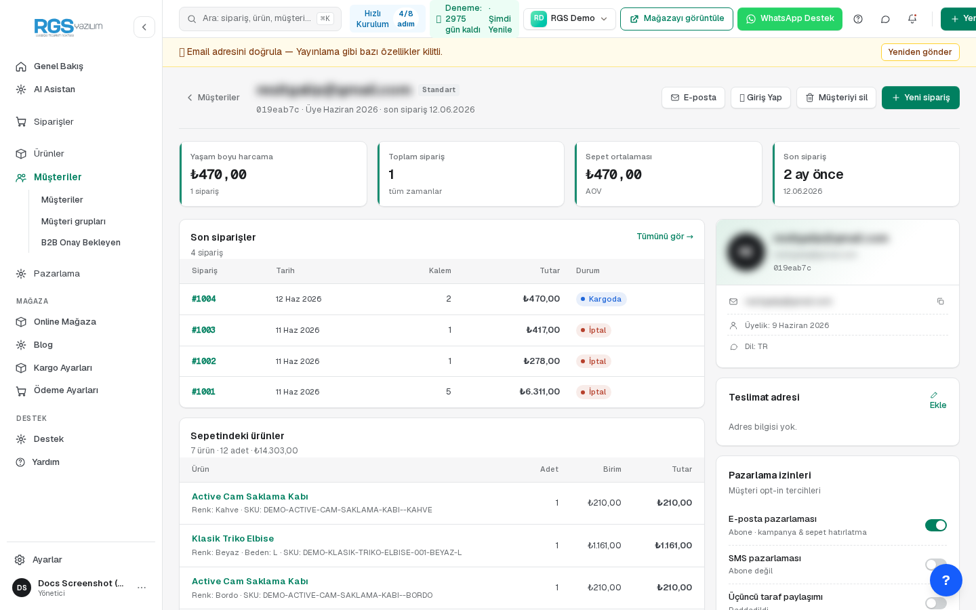
Task: Click the E-posta button
Action: [x=693, y=98]
